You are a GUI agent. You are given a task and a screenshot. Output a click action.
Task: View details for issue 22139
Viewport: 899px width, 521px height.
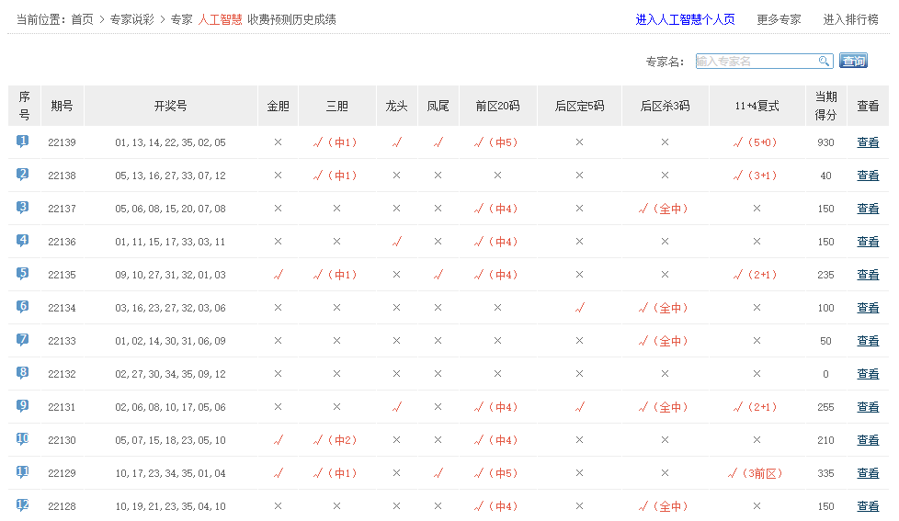tap(868, 142)
